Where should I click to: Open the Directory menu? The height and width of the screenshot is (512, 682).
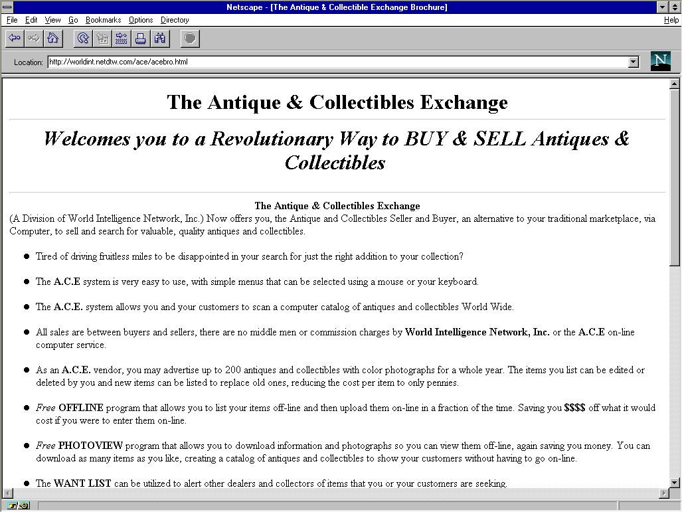tap(175, 20)
